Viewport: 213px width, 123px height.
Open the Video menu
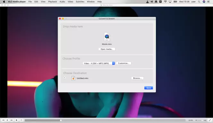70,2
